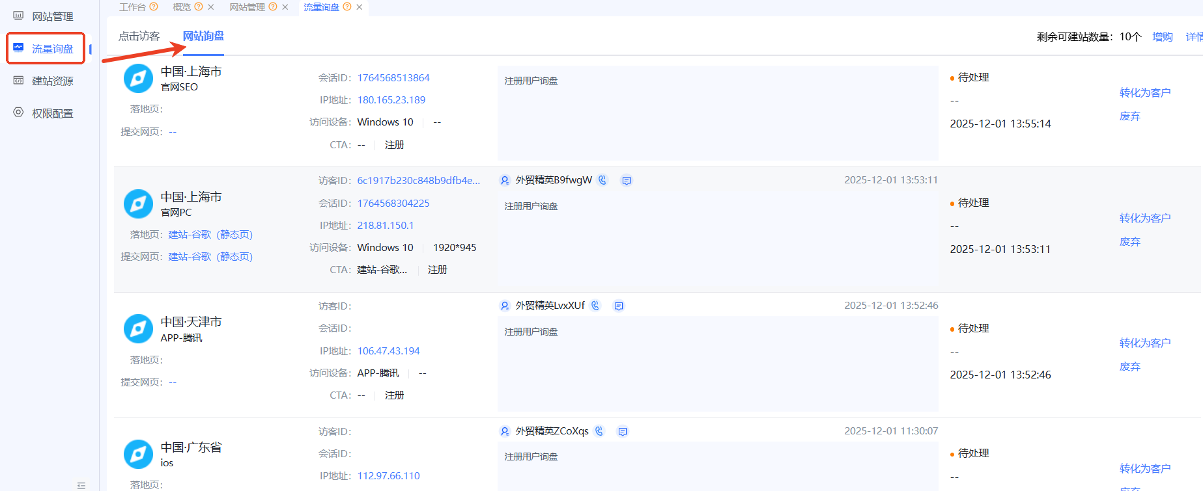
Task: Open 建站资源 in the sidebar
Action: point(52,81)
